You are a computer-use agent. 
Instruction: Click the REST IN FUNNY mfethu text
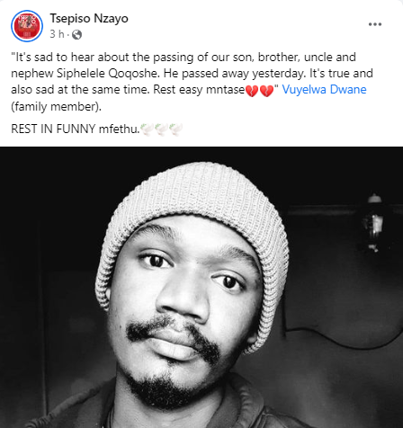pyautogui.click(x=76, y=129)
